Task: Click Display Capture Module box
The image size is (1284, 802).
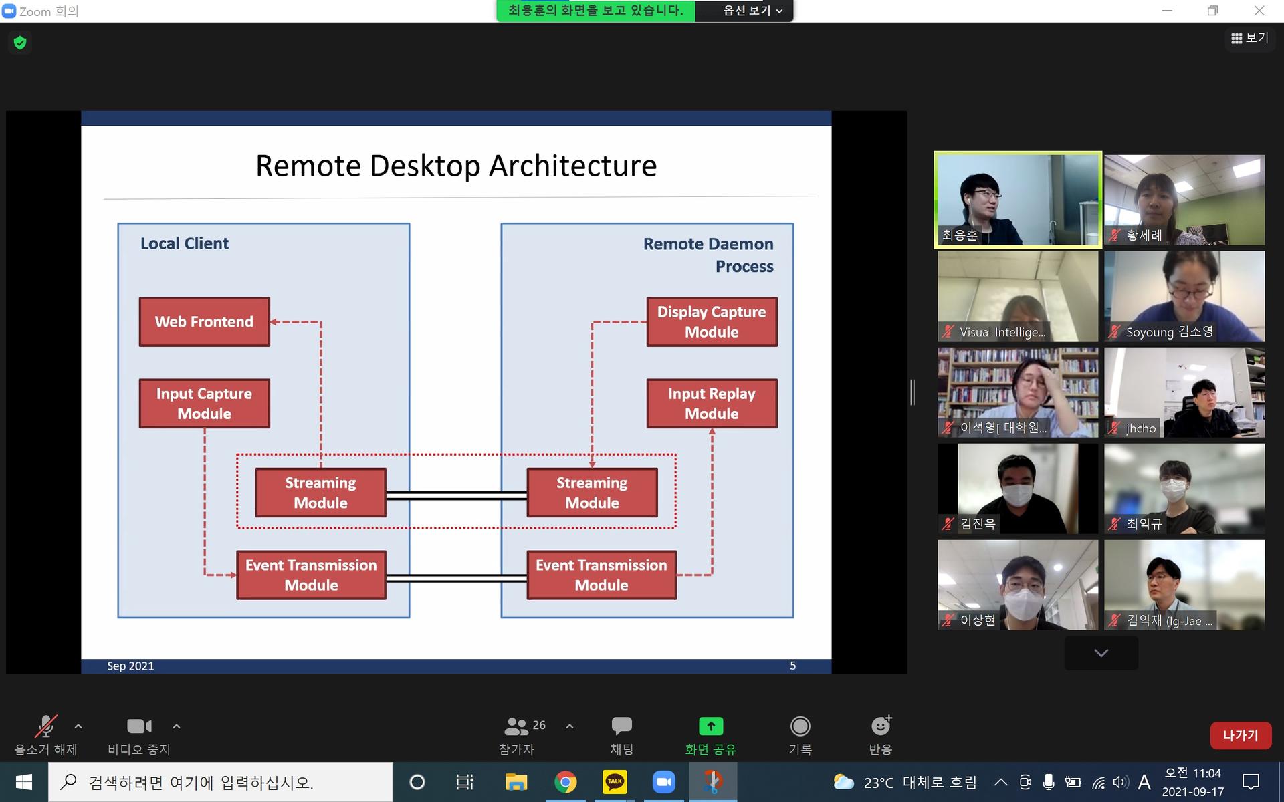Action: tap(712, 322)
